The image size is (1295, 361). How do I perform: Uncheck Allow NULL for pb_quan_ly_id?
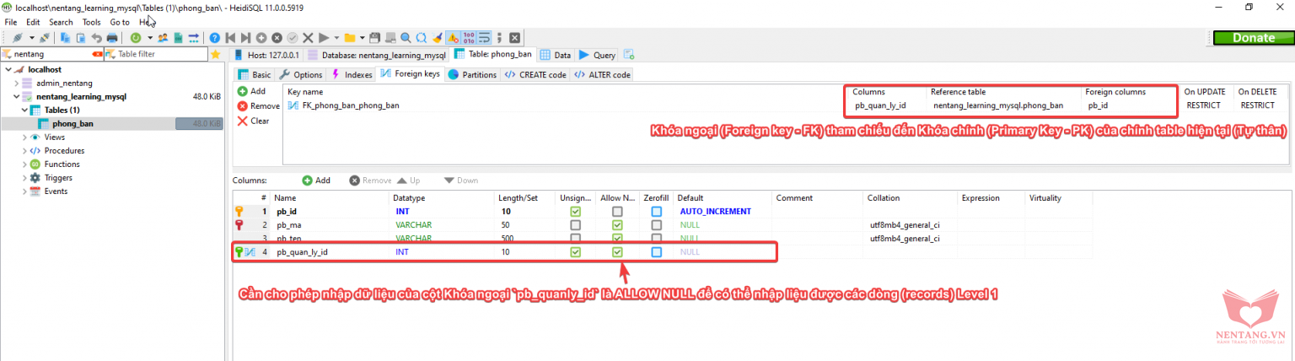coord(617,252)
